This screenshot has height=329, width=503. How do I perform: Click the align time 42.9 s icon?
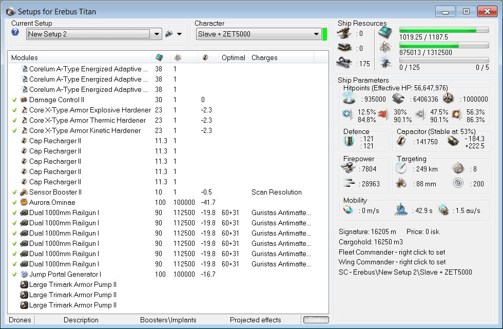pos(401,210)
